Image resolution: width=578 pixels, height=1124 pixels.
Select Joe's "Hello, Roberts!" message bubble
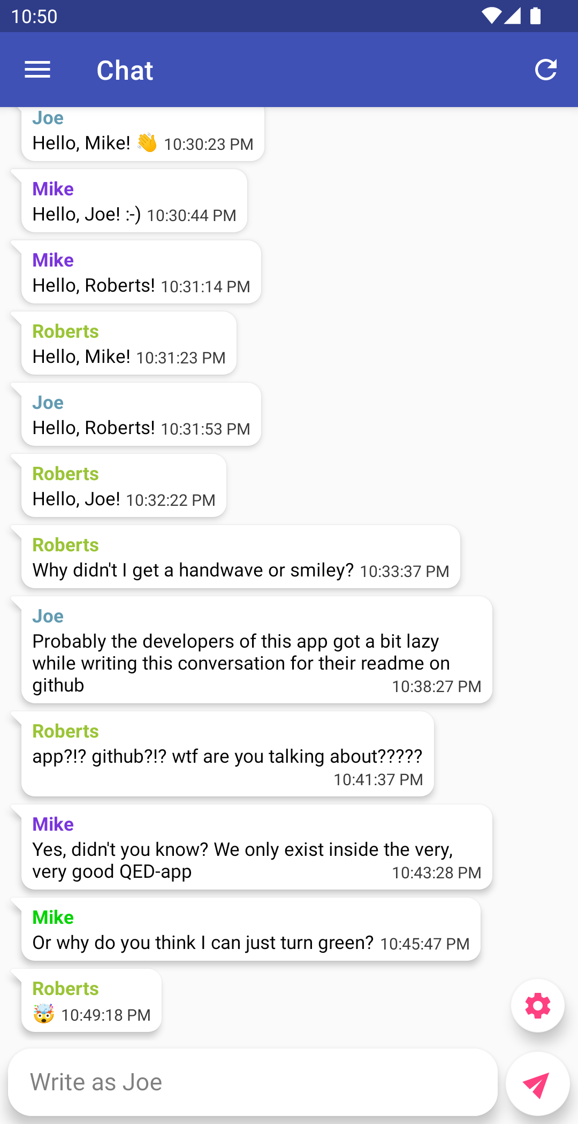141,415
